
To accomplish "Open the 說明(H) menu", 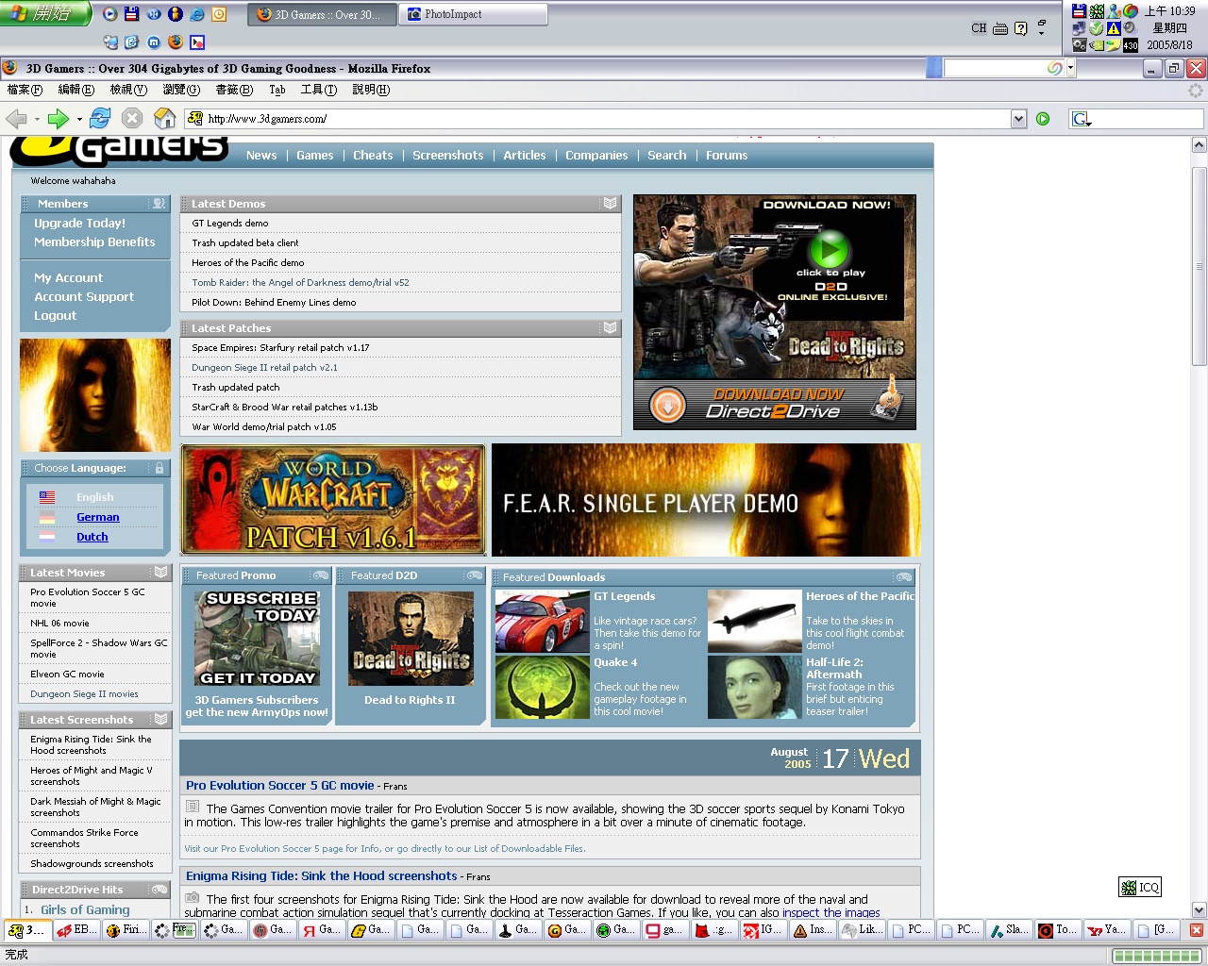I will [371, 90].
